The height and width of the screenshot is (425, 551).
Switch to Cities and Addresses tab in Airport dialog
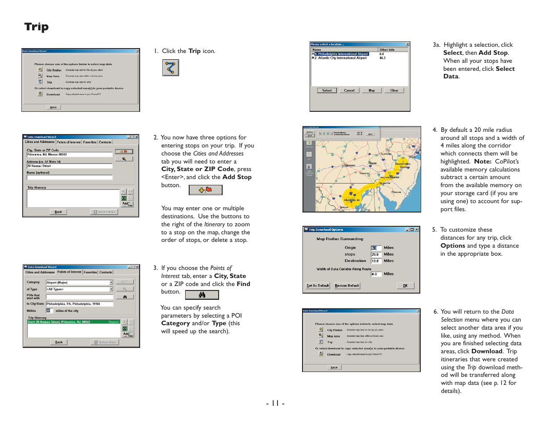pos(40,272)
